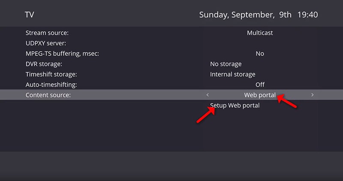Screen dimensions: 343x181
Task: Click the Content source row label
Action: click(48, 95)
